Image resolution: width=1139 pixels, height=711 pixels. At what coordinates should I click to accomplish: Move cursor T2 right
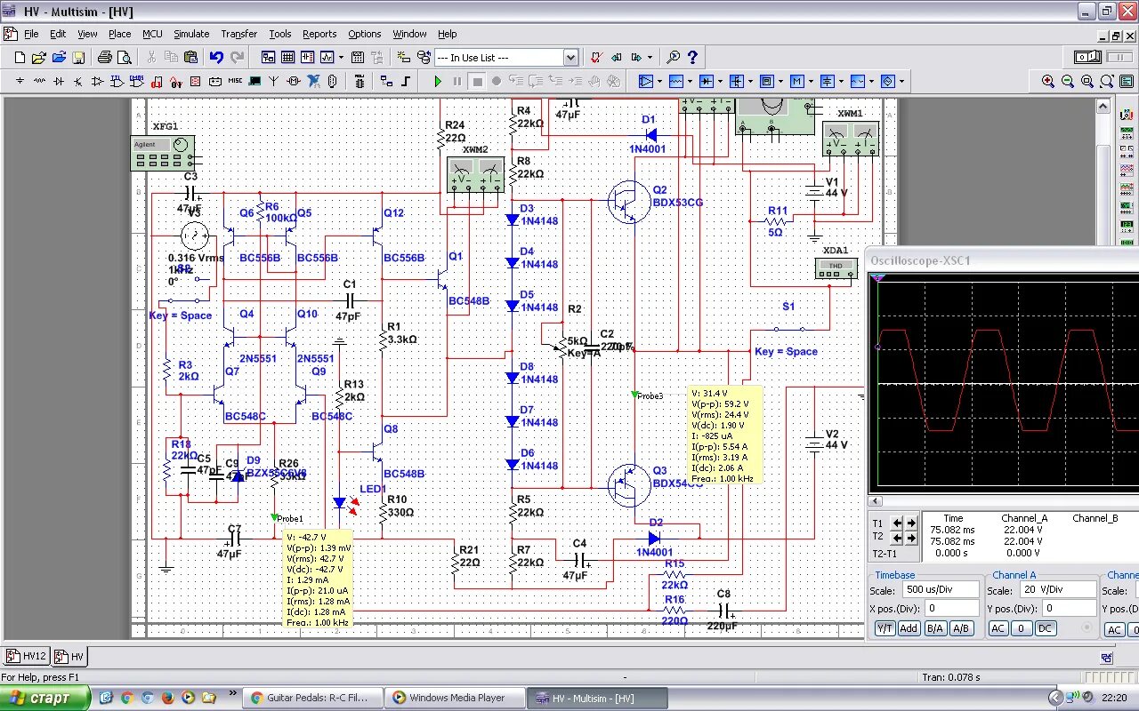pos(911,538)
